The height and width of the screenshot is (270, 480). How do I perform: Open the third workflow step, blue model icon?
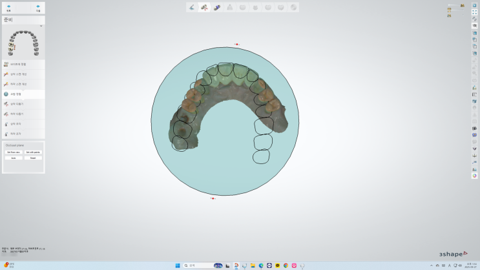(x=217, y=7)
